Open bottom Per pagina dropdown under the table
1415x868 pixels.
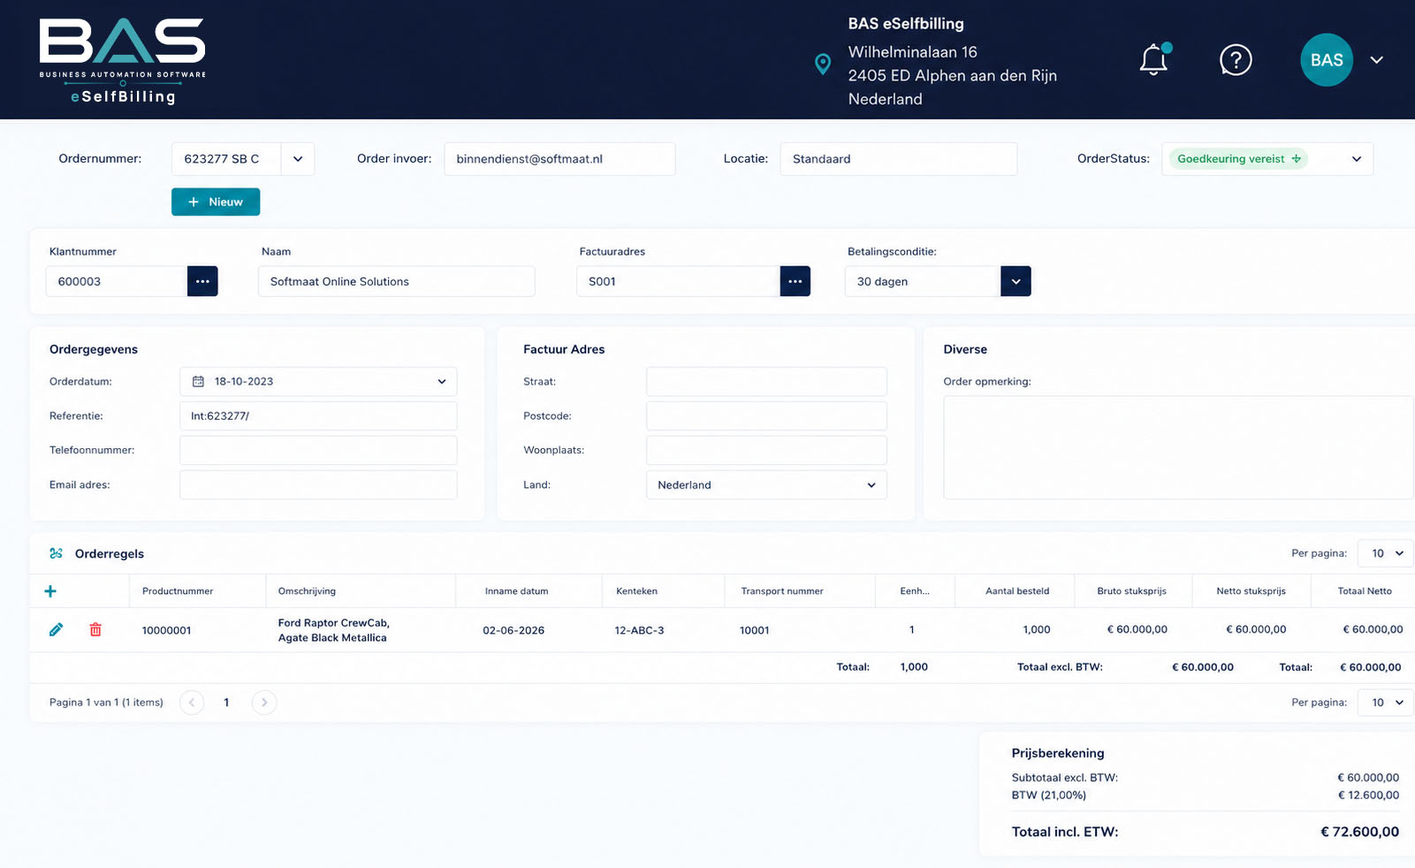coord(1386,703)
